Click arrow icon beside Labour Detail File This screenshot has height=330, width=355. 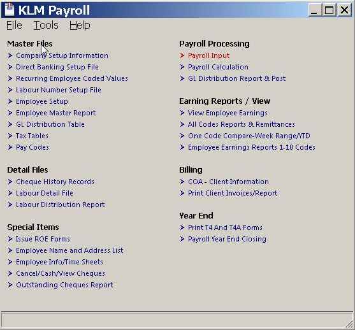pos(10,193)
